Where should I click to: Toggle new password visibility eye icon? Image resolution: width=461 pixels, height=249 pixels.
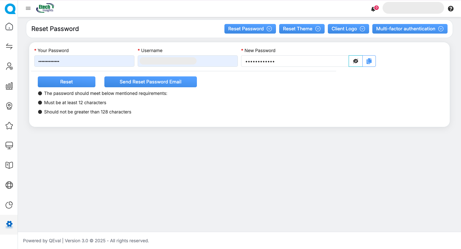tap(355, 61)
